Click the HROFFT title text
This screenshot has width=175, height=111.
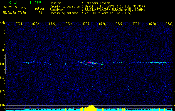pyautogui.click(x=18, y=2)
